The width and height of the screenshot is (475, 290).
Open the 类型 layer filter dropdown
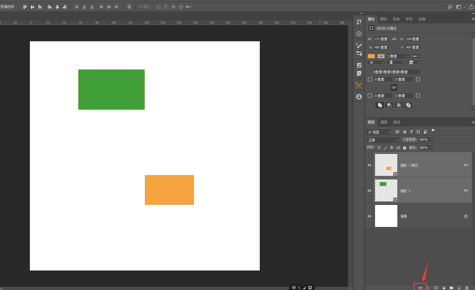[378, 132]
